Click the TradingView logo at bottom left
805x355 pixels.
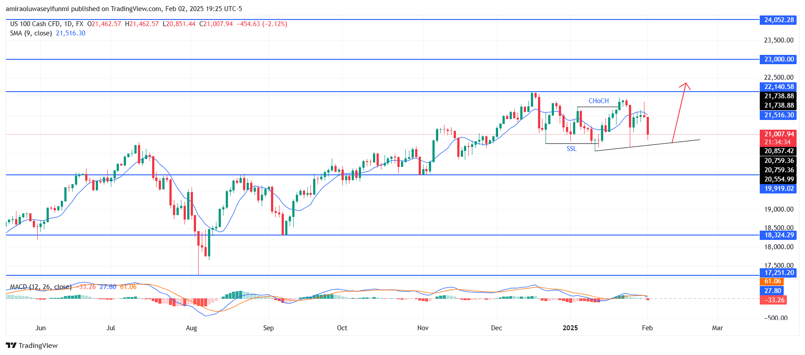pos(31,346)
